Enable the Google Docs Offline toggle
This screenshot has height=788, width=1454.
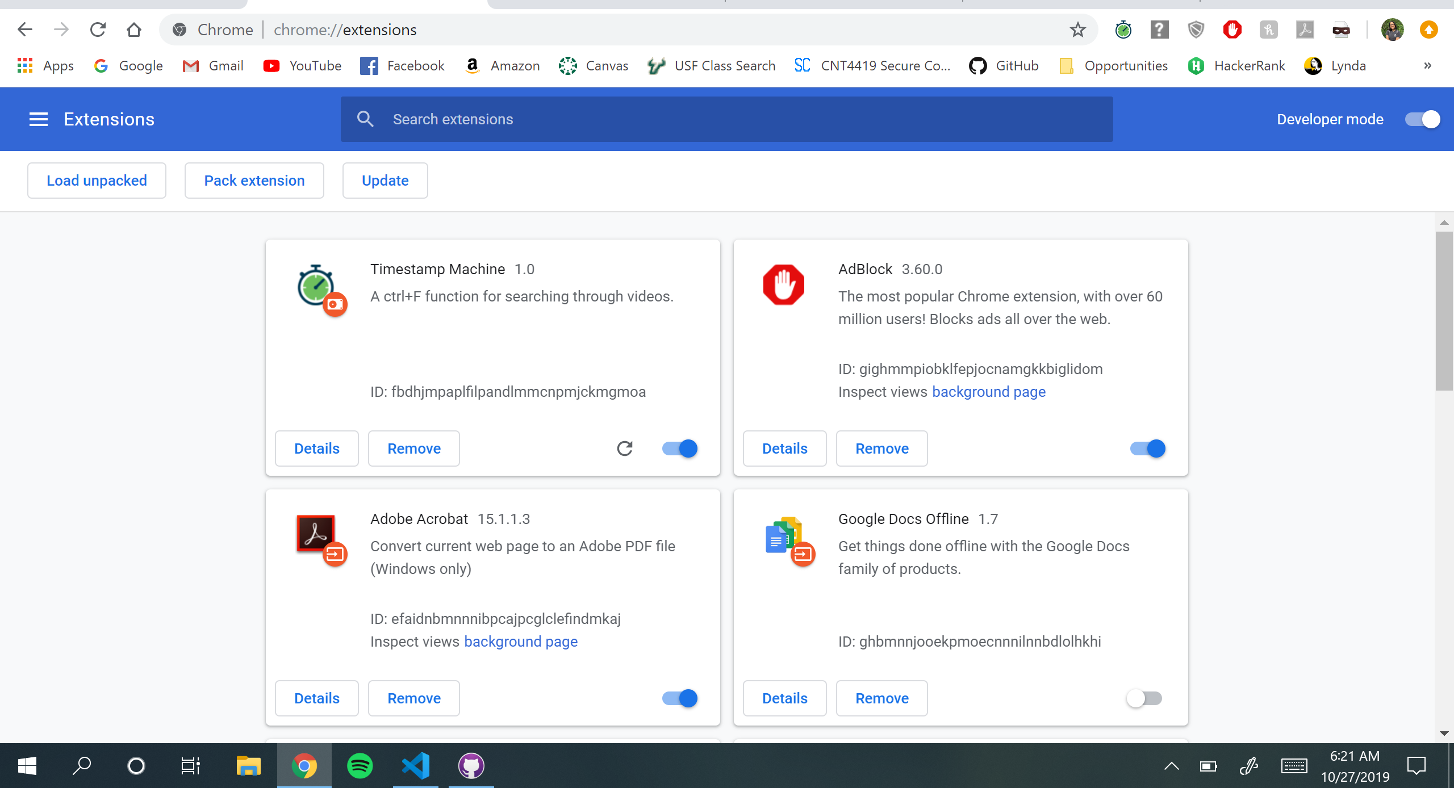click(1144, 698)
